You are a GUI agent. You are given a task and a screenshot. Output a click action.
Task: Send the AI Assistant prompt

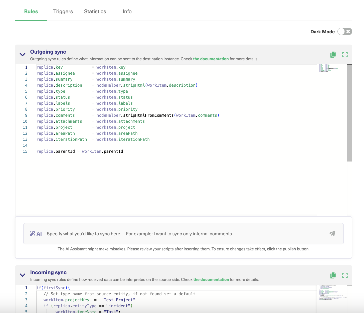click(x=332, y=233)
